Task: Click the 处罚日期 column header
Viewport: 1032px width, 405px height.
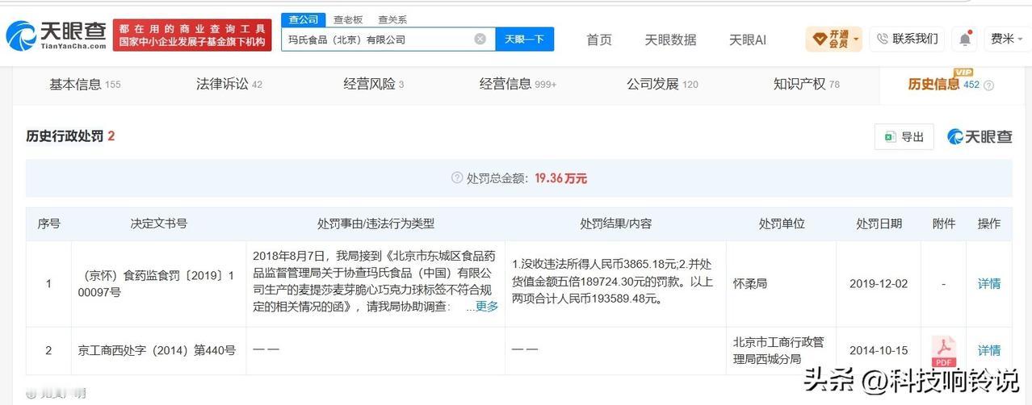Action: click(x=879, y=223)
